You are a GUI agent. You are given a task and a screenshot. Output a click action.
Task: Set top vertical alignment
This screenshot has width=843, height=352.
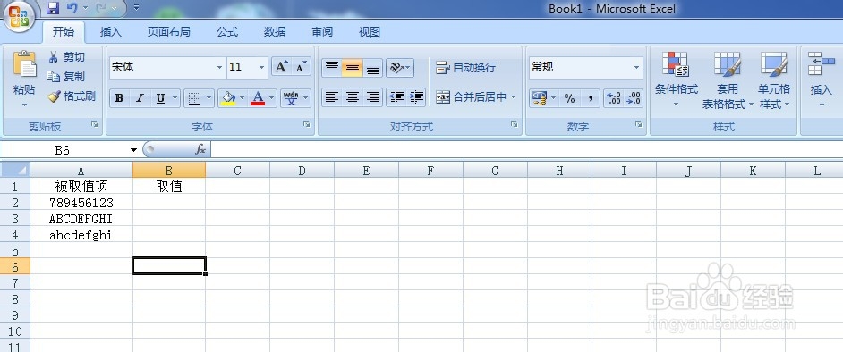(332, 68)
